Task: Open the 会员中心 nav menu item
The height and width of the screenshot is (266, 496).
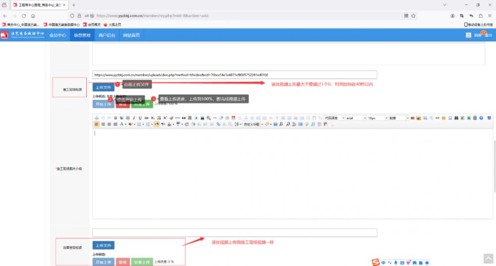Action: [58, 35]
